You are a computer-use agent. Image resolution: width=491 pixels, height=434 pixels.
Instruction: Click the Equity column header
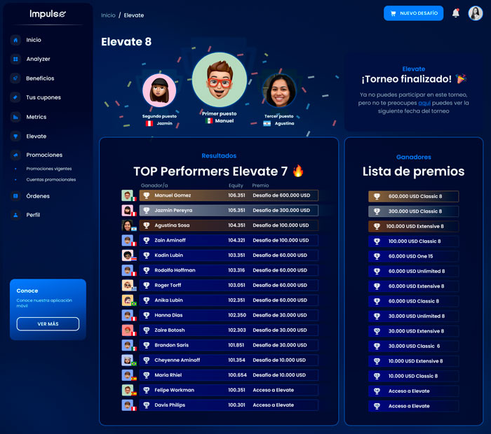tap(236, 185)
